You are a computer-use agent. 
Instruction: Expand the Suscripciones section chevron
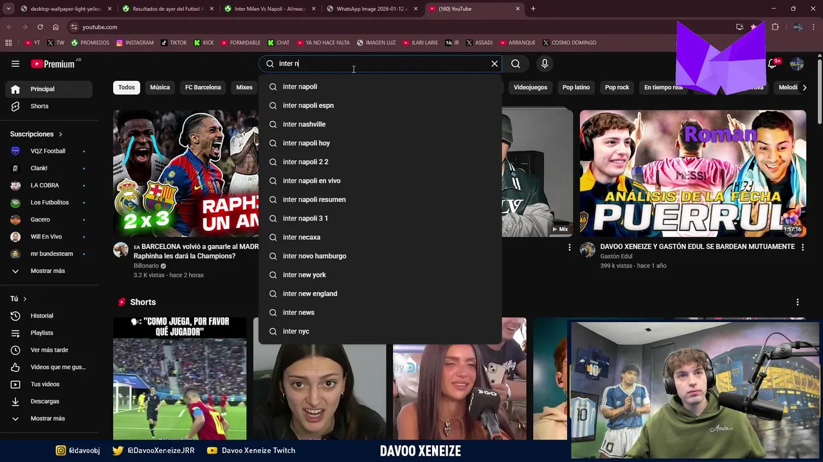click(60, 134)
